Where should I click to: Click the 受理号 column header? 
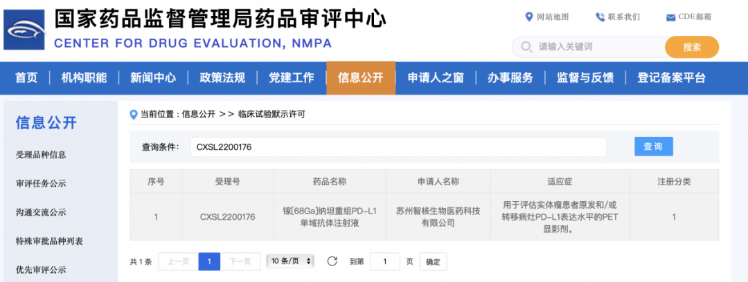tap(228, 182)
